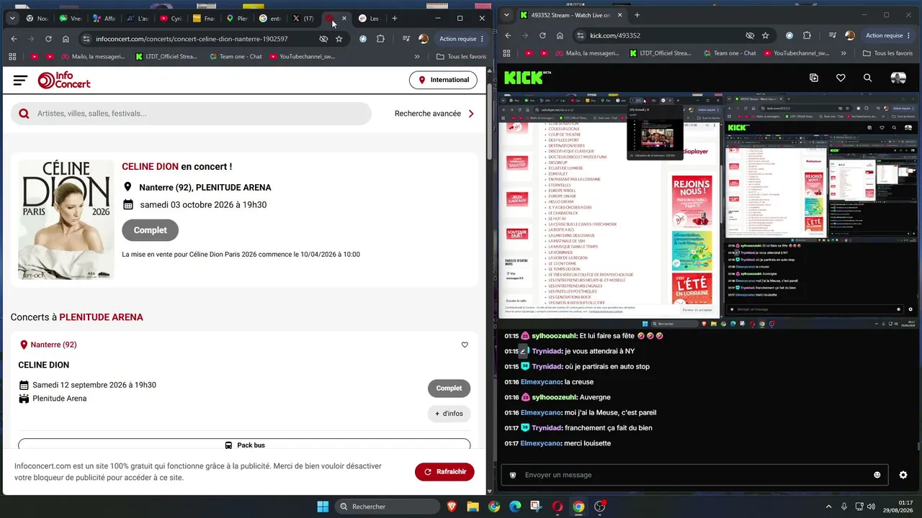The image size is (922, 518).
Task: Open the Chrome menu next to Action requise in the Kick window
Action: 908,35
